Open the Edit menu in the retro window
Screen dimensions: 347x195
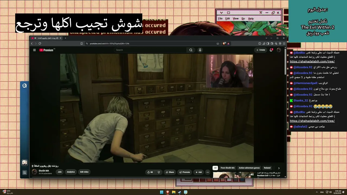point(227,19)
